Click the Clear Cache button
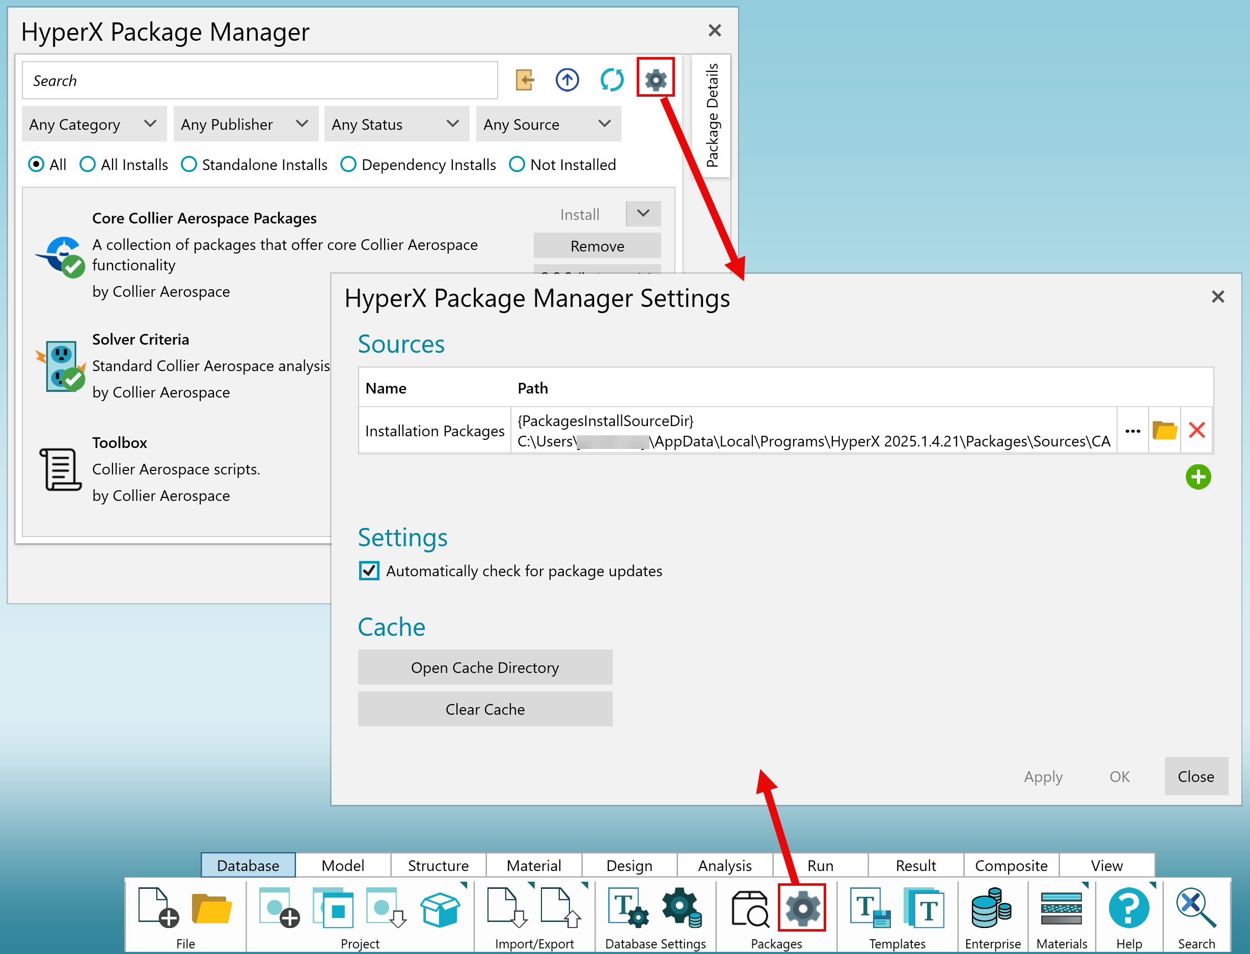This screenshot has width=1250, height=954. pyautogui.click(x=484, y=709)
